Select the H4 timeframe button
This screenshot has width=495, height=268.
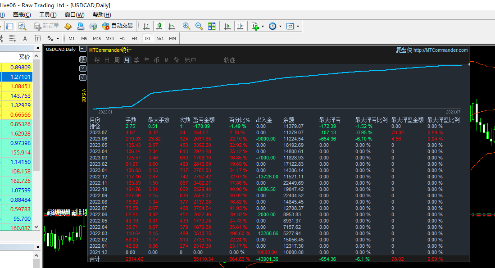click(x=134, y=38)
